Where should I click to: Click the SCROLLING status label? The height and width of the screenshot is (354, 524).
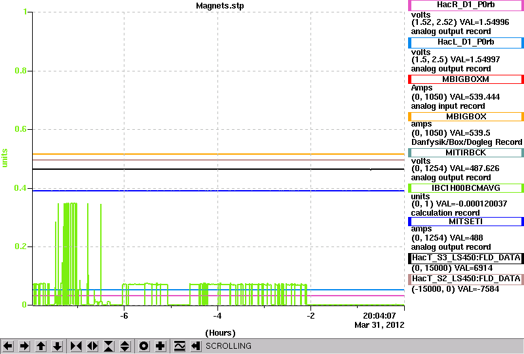(228, 346)
